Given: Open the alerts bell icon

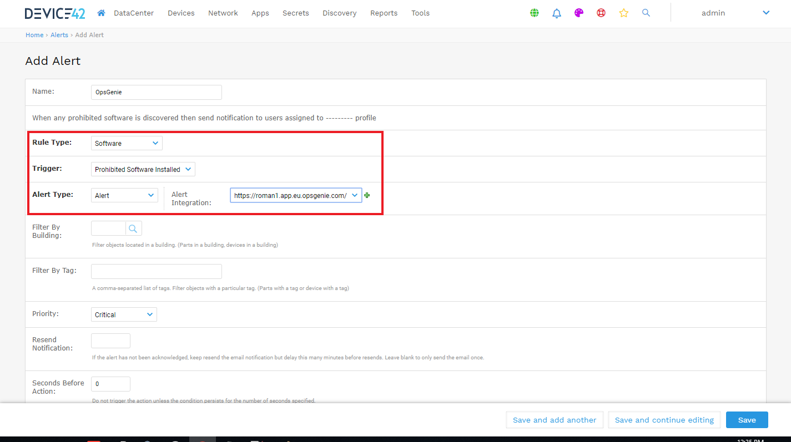Looking at the screenshot, I should click(557, 13).
